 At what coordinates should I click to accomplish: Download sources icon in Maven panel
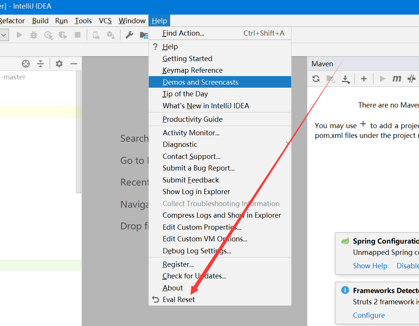[346, 79]
